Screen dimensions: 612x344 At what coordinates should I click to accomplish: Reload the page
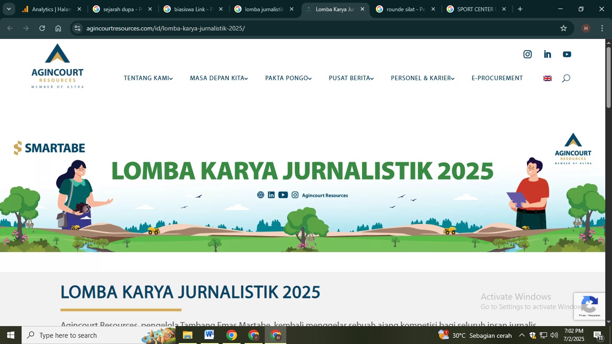[42, 28]
